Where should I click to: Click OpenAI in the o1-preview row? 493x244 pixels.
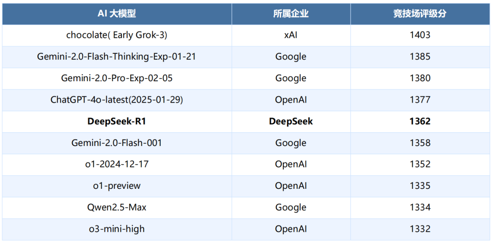coord(291,186)
